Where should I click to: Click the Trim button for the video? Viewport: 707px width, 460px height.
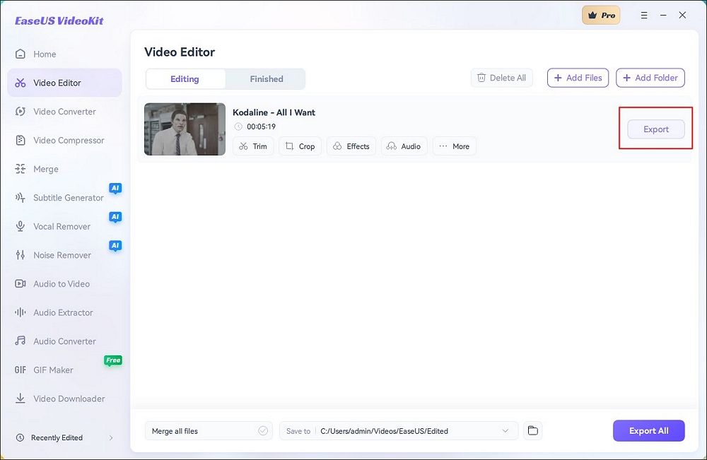[x=253, y=146]
